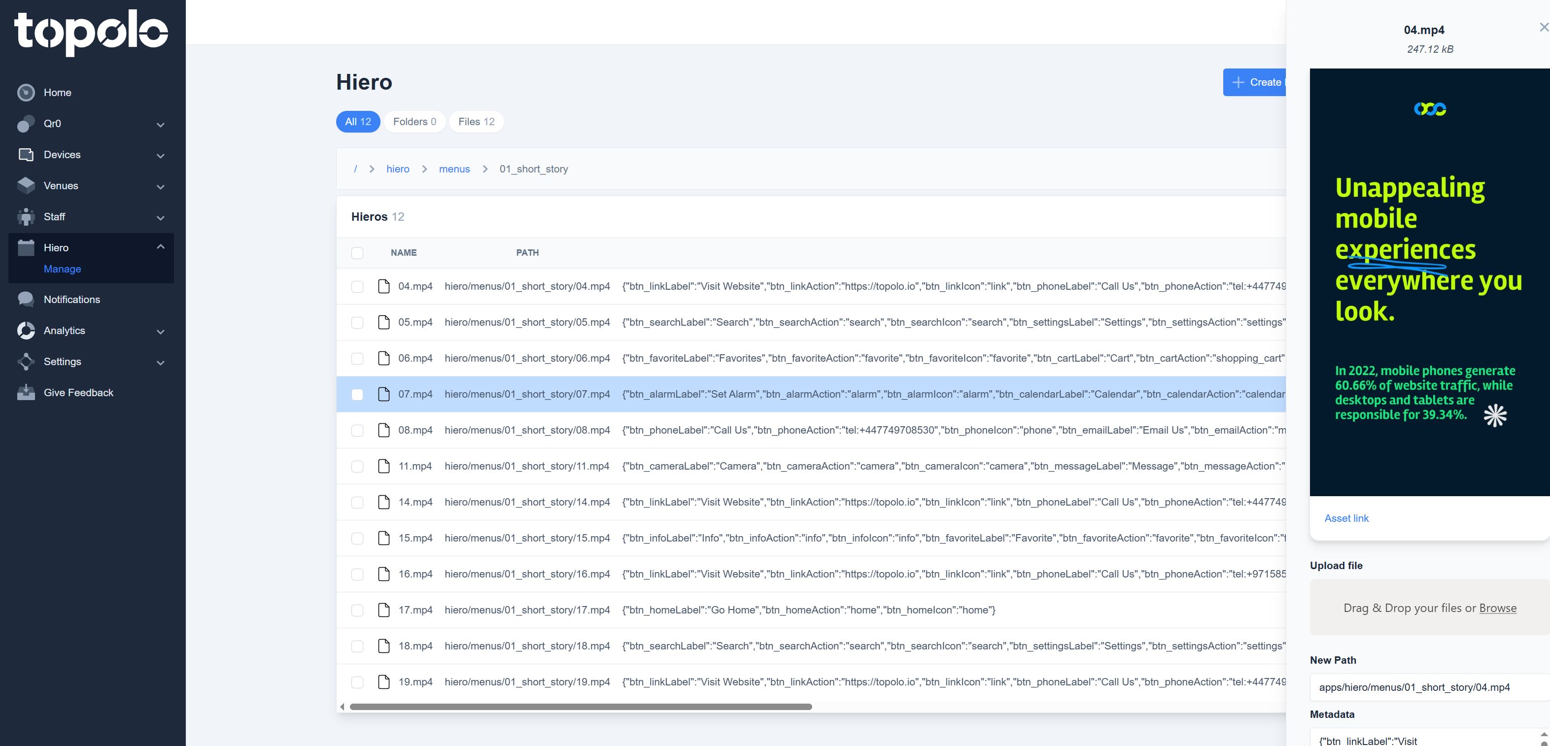Toggle the select-all checkbox in table header
The image size is (1550, 746).
[357, 253]
